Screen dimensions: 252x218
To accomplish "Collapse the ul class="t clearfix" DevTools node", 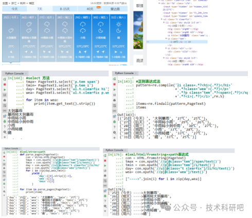I will point(161,19).
